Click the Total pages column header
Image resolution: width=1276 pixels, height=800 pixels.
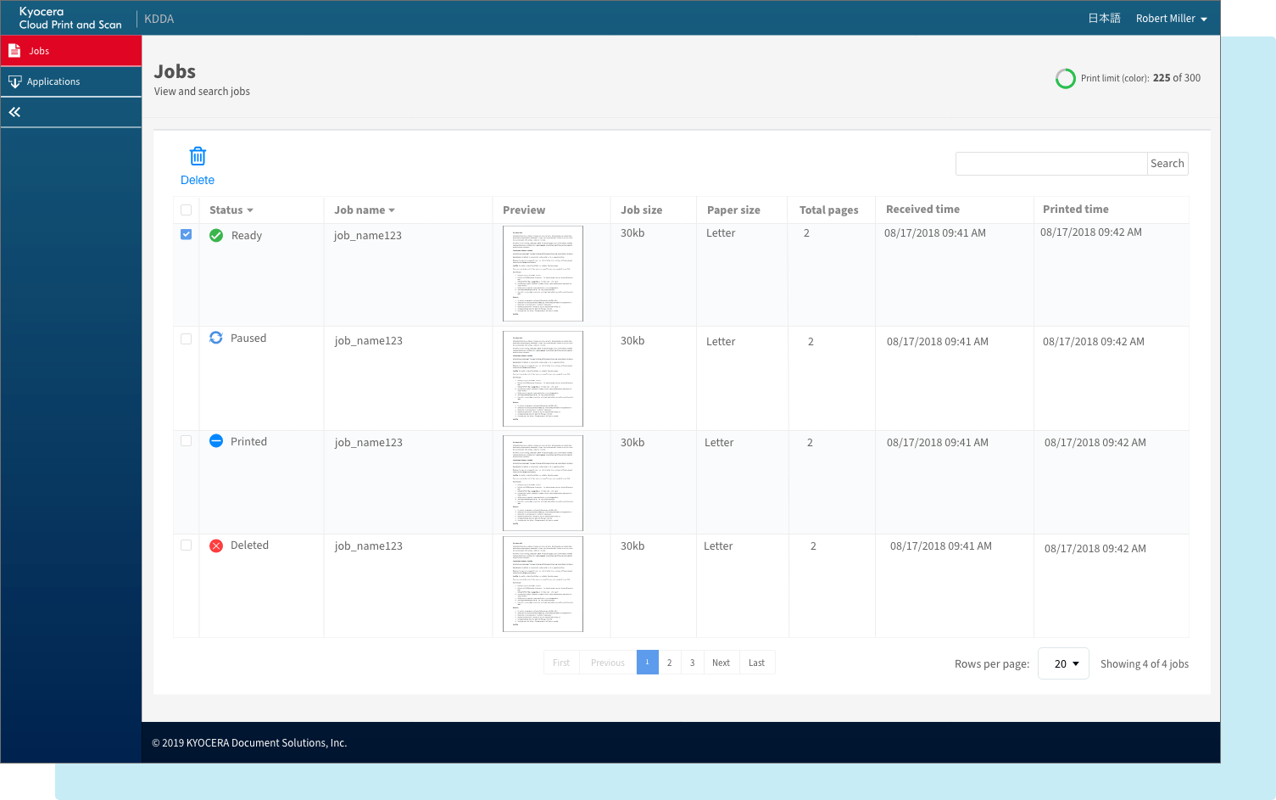click(829, 210)
